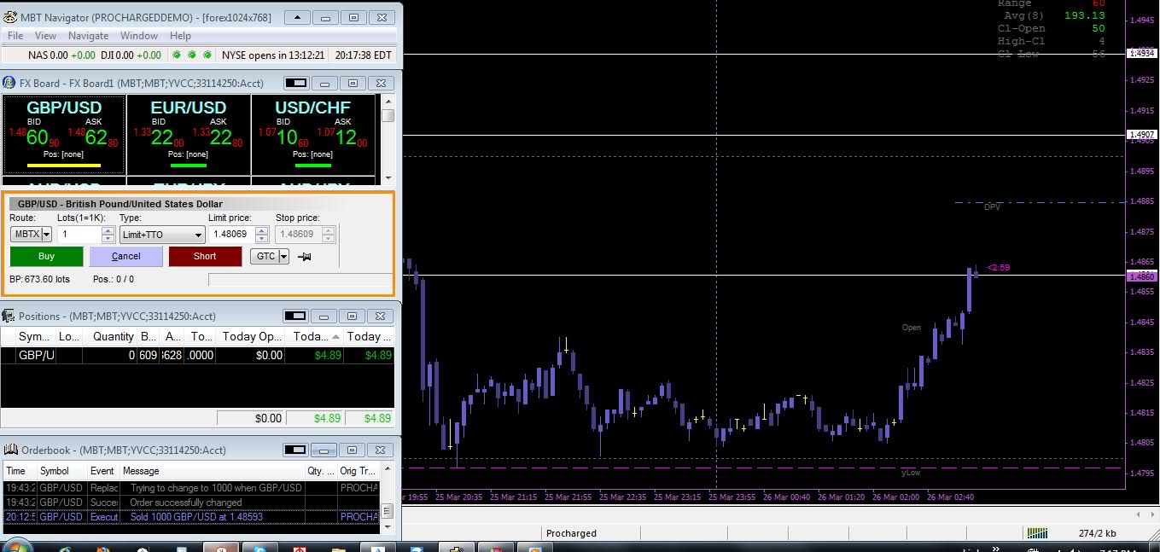Click the Lots quantity input field
The height and width of the screenshot is (552, 1160).
click(79, 234)
